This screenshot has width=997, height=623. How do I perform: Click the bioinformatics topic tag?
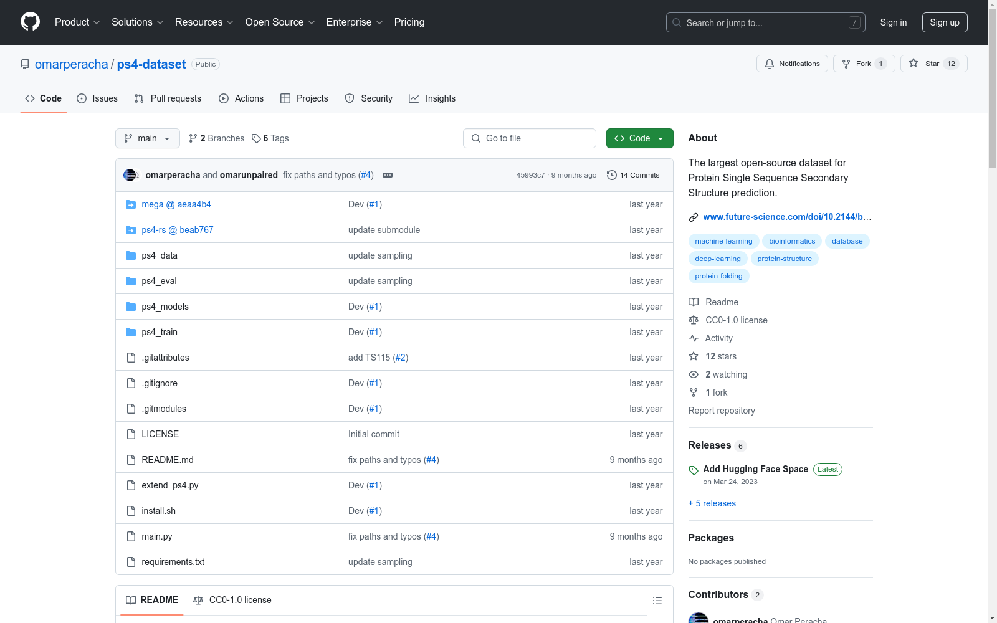click(792, 241)
